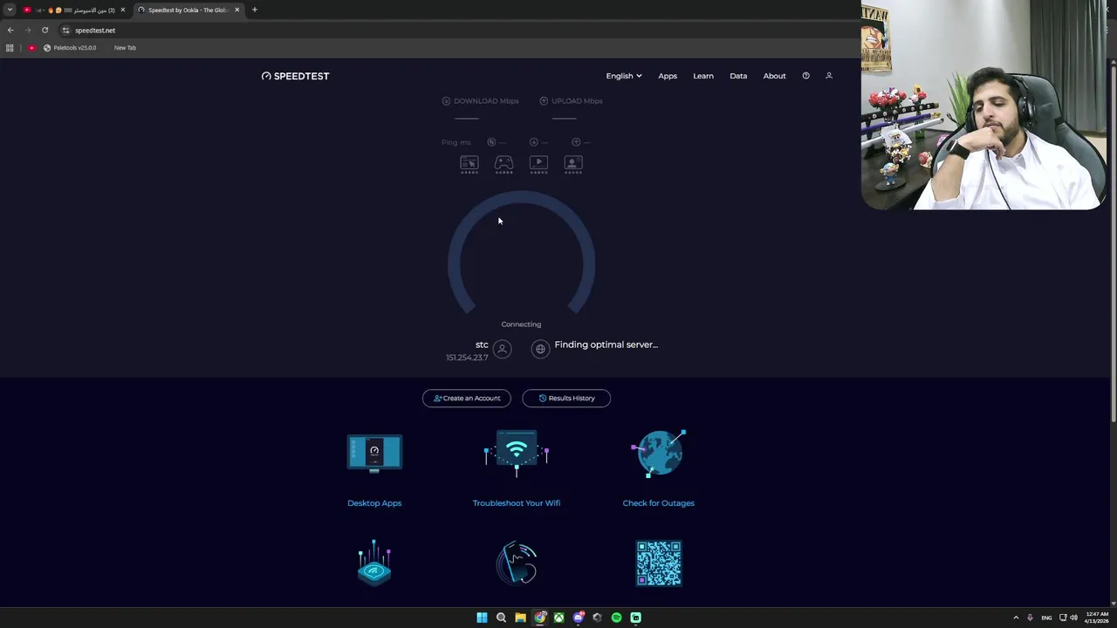This screenshot has height=628, width=1117.
Task: Click the account profile icon in header
Action: [829, 76]
